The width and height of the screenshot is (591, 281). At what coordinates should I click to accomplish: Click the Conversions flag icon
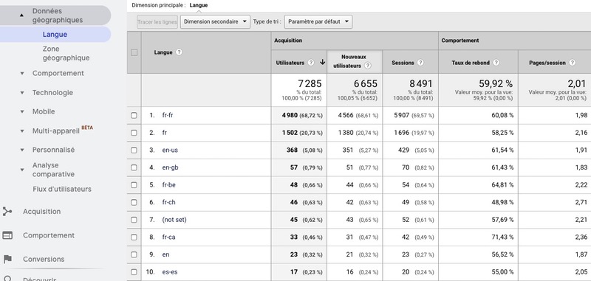pyautogui.click(x=7, y=259)
